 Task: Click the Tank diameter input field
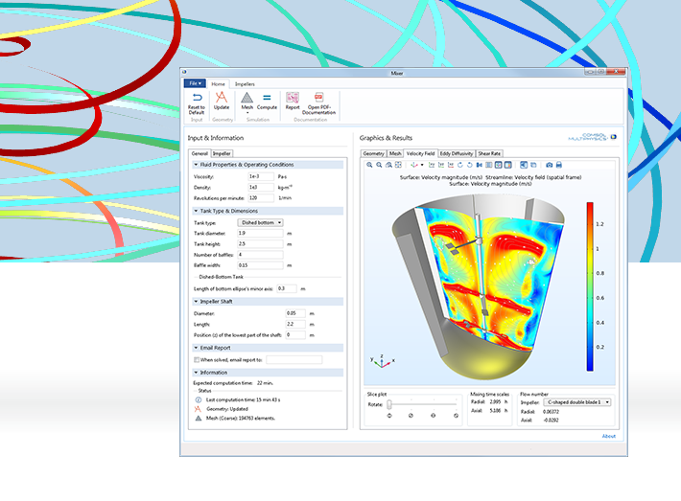coord(260,233)
